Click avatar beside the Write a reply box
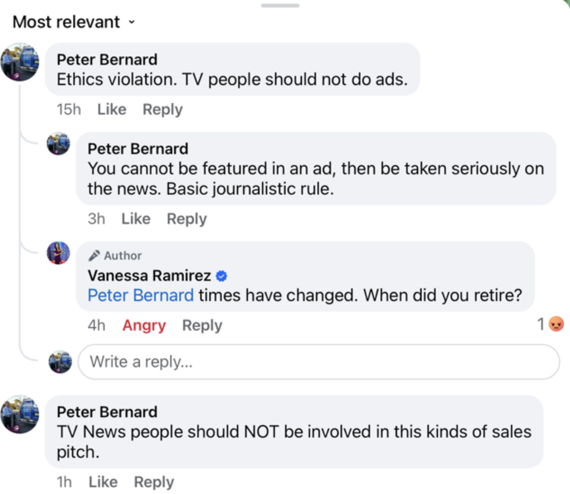 (60, 362)
